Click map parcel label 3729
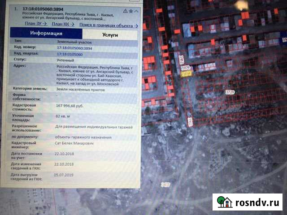 point(230,92)
